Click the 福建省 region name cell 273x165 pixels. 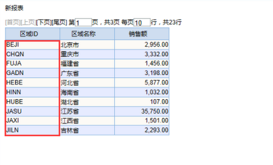point(87,63)
